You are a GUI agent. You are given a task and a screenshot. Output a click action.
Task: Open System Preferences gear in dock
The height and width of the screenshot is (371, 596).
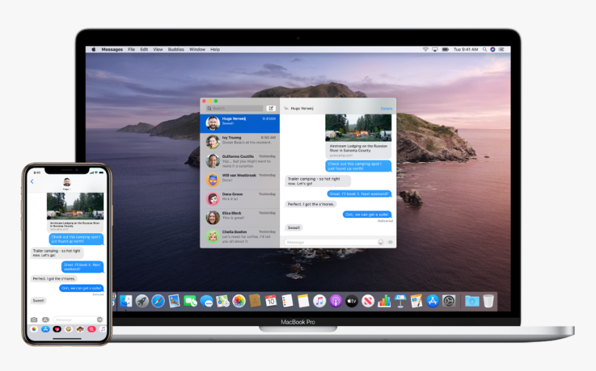(x=449, y=301)
